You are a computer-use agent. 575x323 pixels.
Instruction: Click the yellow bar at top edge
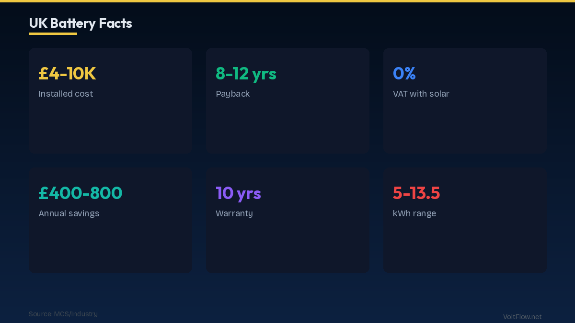287,1
